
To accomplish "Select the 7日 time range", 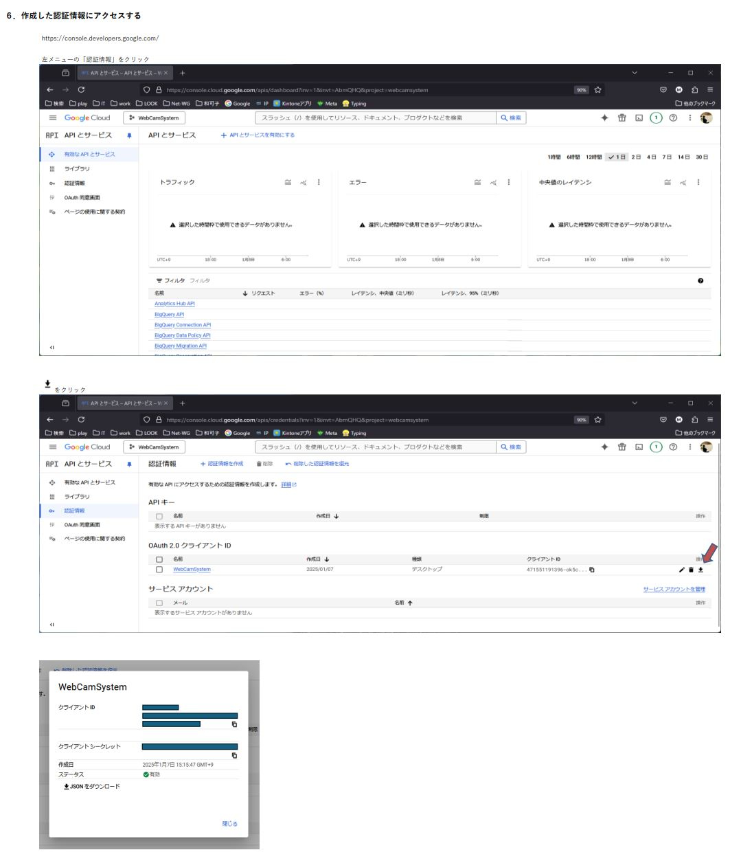I will click(668, 157).
